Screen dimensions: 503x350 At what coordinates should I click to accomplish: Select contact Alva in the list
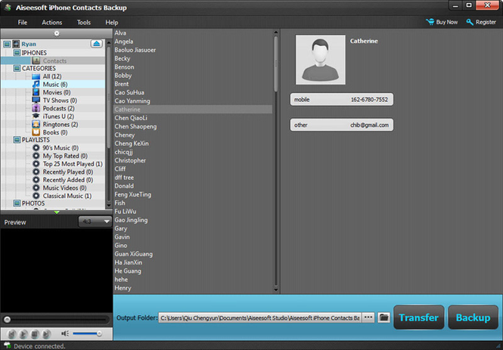(193, 33)
